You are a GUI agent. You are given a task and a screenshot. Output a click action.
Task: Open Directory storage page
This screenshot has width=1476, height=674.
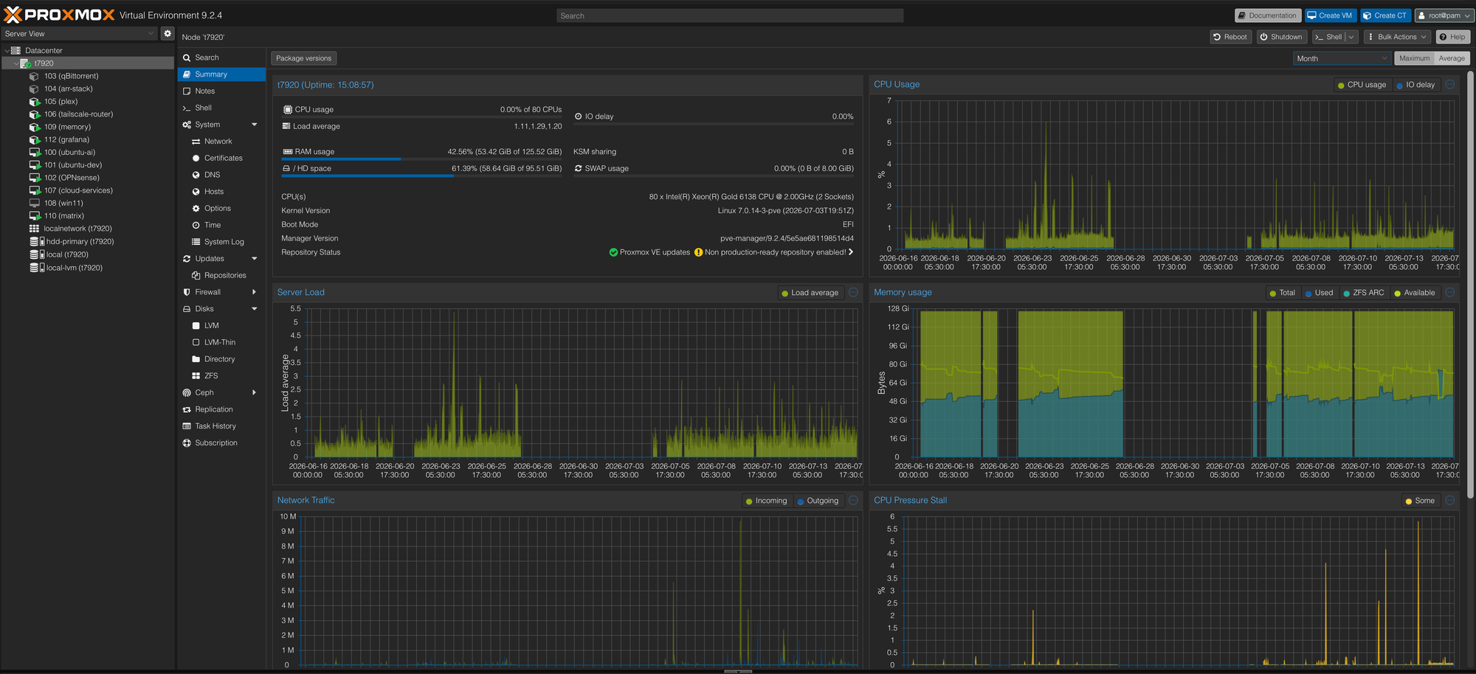(221, 359)
